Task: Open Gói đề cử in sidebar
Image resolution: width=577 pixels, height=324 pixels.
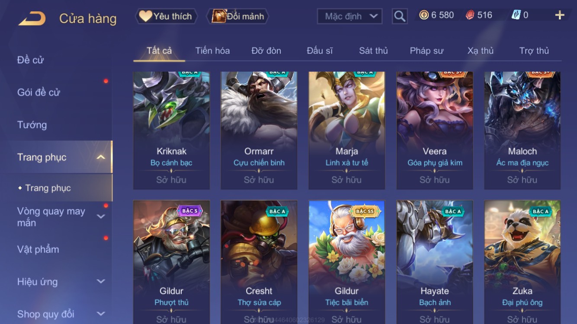Action: click(x=38, y=92)
